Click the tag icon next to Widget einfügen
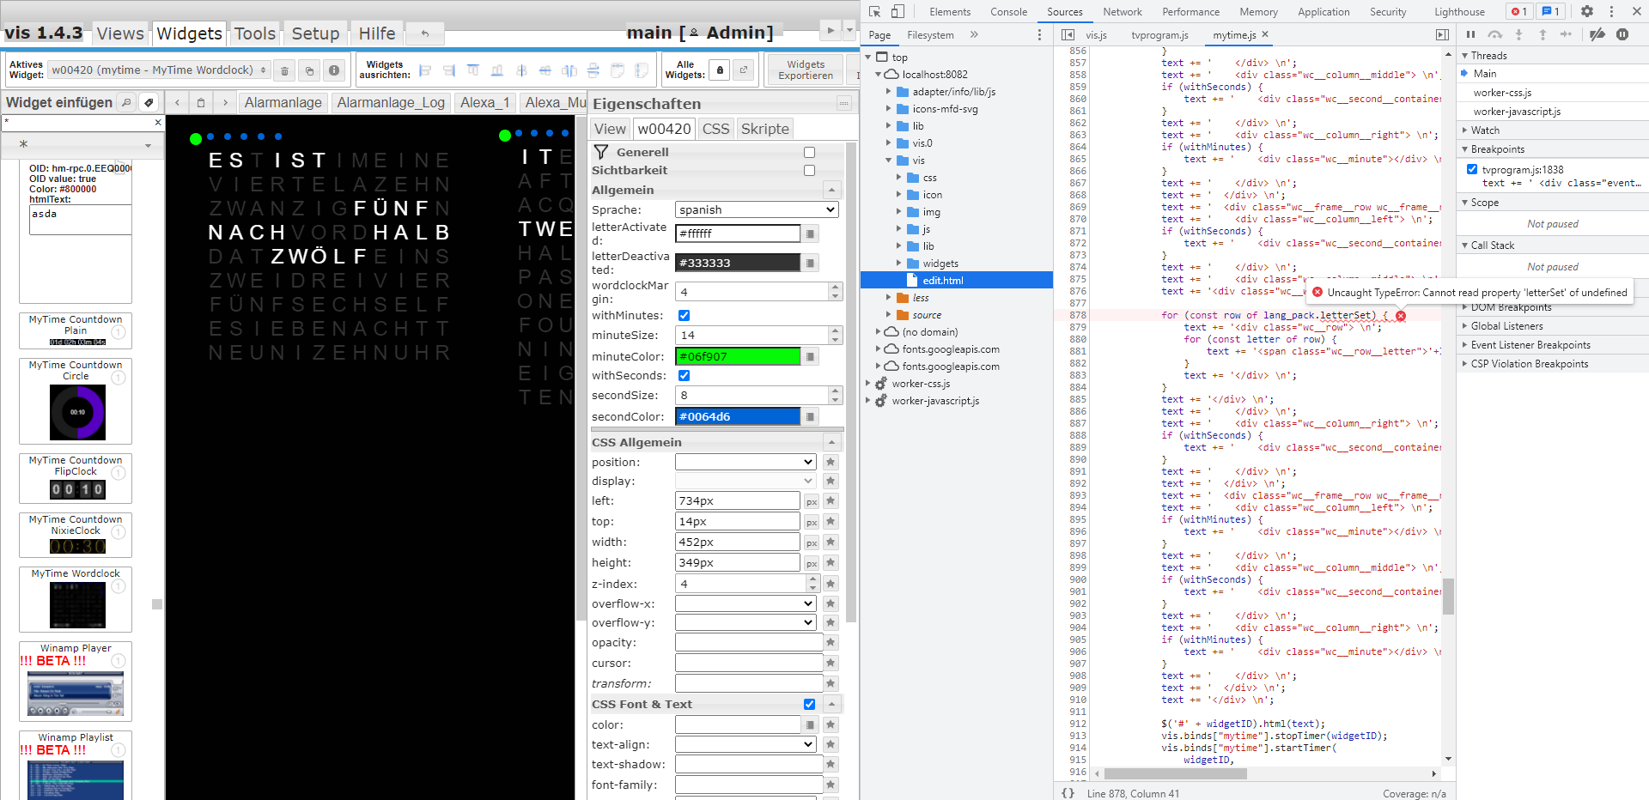This screenshot has width=1649, height=800. point(149,102)
